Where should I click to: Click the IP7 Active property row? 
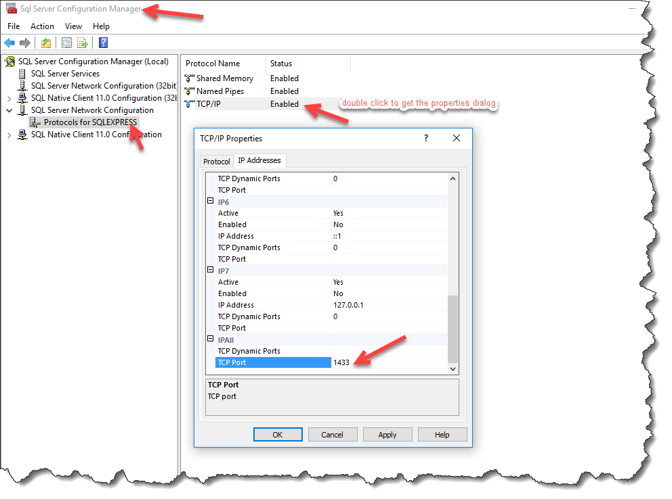click(331, 282)
